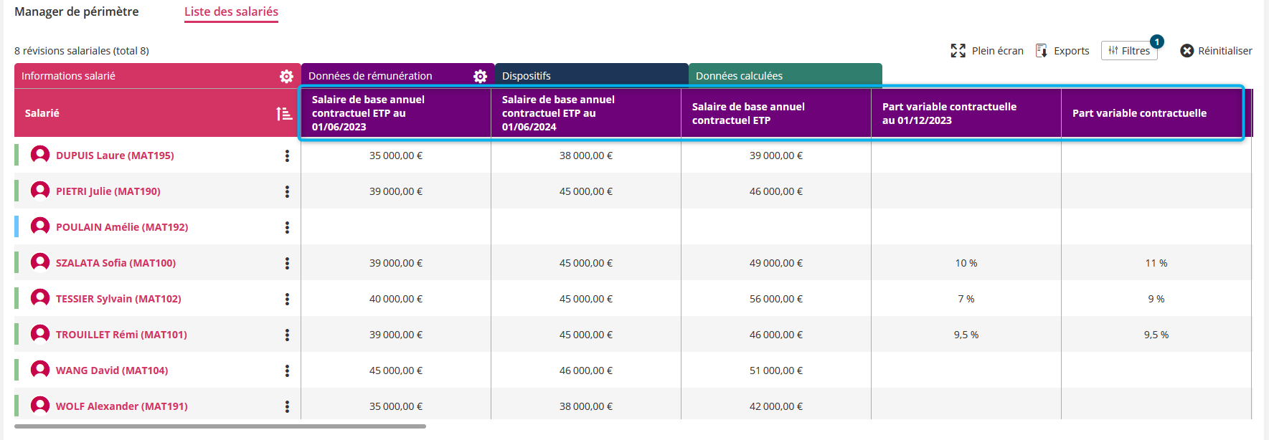
Task: Select the Données calculées column group tab
Action: 784,76
